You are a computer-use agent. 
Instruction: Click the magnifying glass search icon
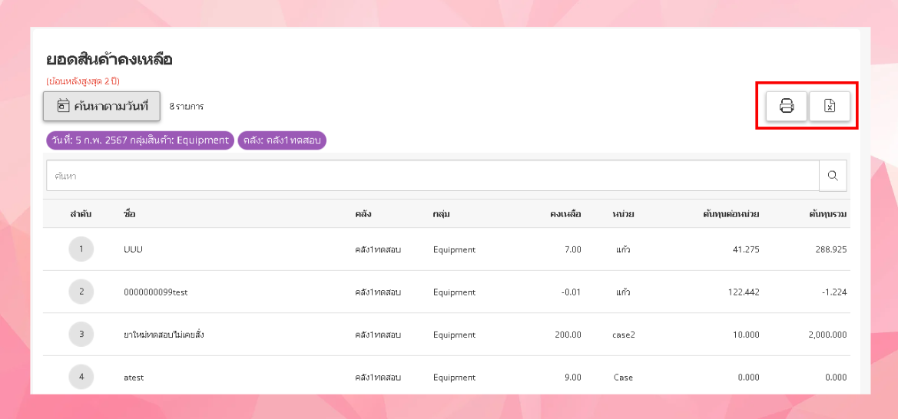tap(833, 176)
